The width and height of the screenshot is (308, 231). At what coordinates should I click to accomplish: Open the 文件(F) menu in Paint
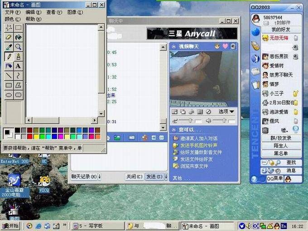point(13,12)
